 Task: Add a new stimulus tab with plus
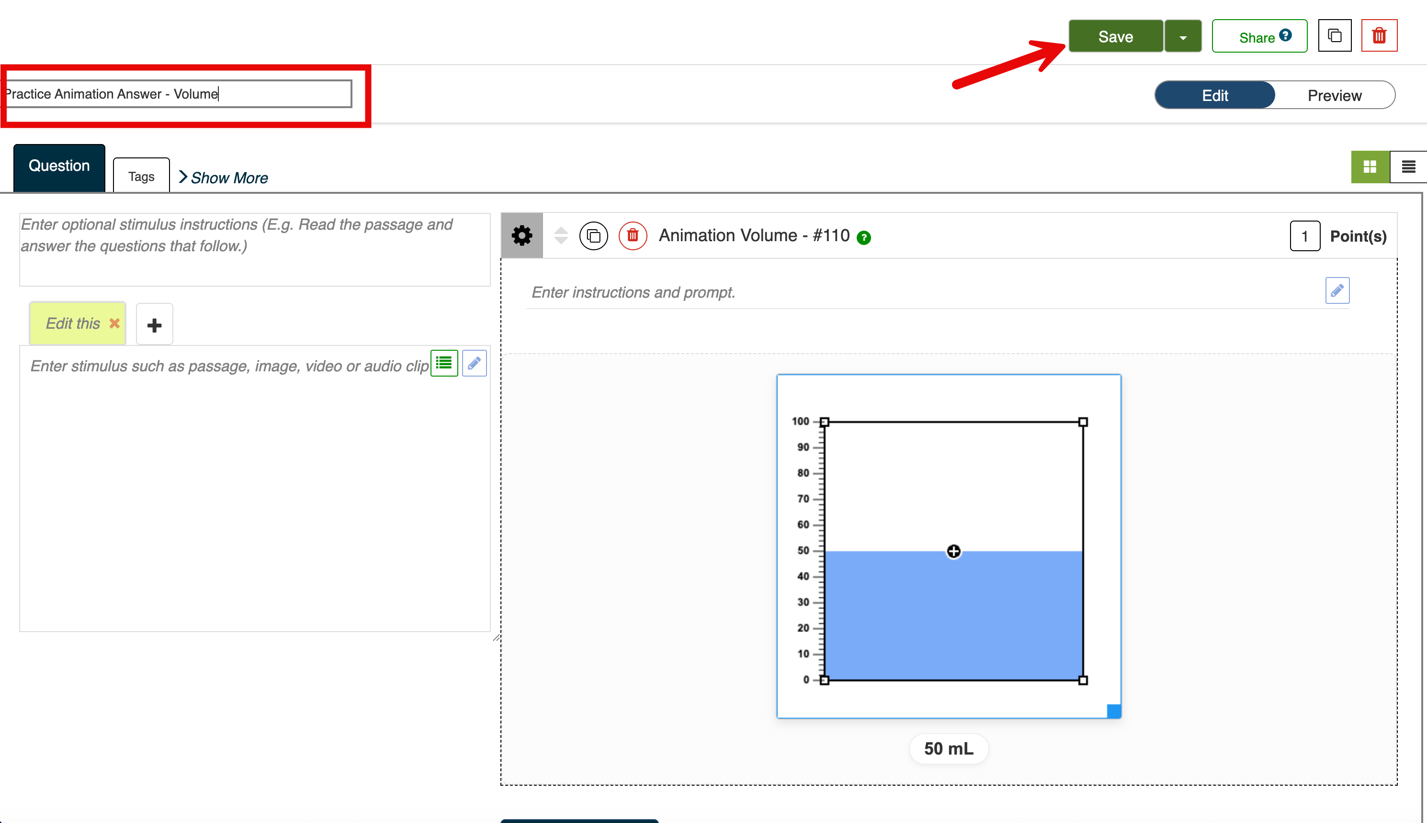point(154,324)
